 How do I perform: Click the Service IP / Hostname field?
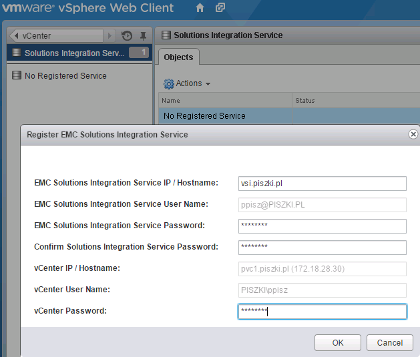pos(322,184)
